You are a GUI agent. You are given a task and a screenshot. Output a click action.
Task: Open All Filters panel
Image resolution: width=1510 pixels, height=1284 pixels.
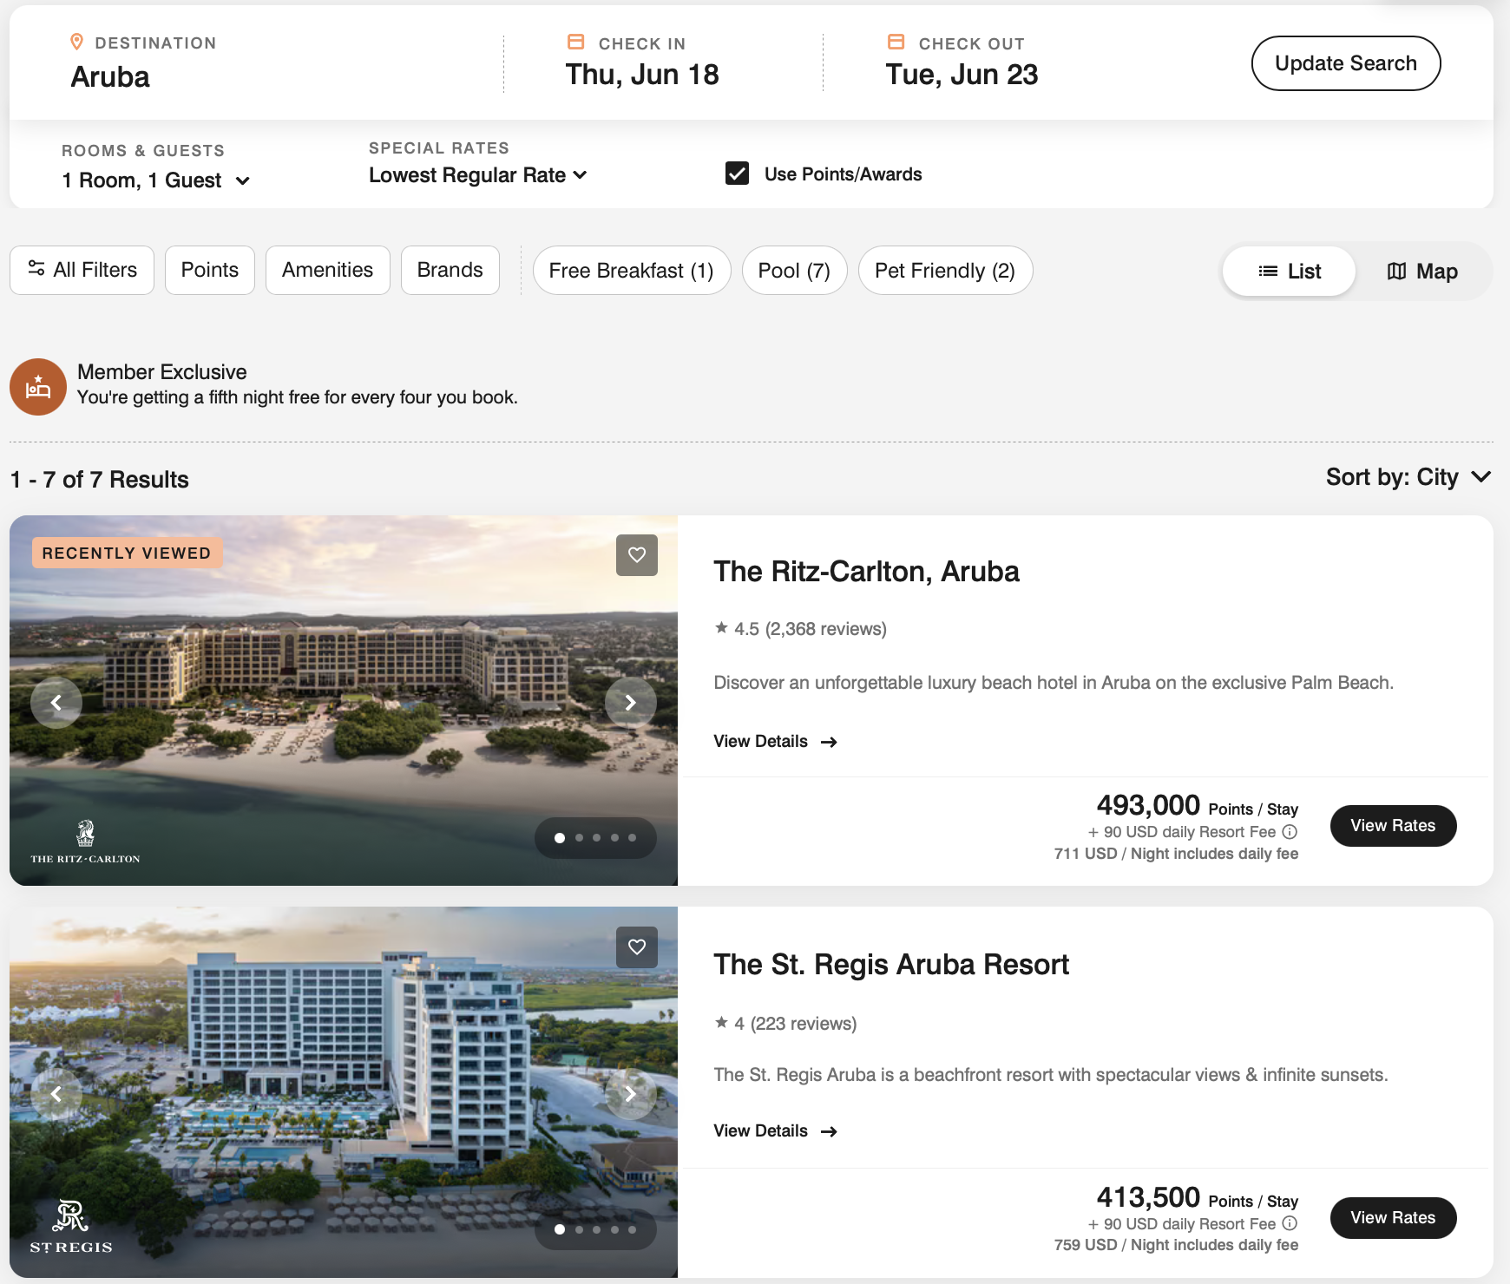point(82,271)
